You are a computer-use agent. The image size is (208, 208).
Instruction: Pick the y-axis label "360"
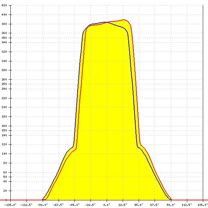pyautogui.click(x=4, y=33)
